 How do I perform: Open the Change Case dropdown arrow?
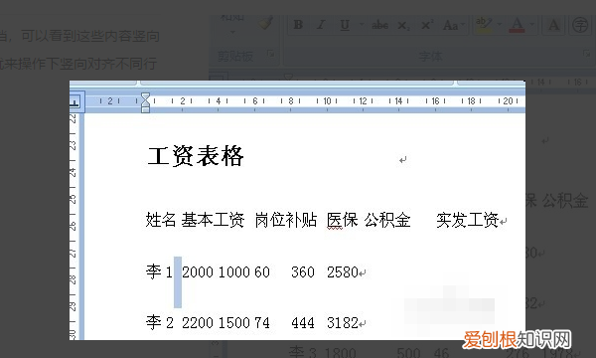[x=463, y=25]
